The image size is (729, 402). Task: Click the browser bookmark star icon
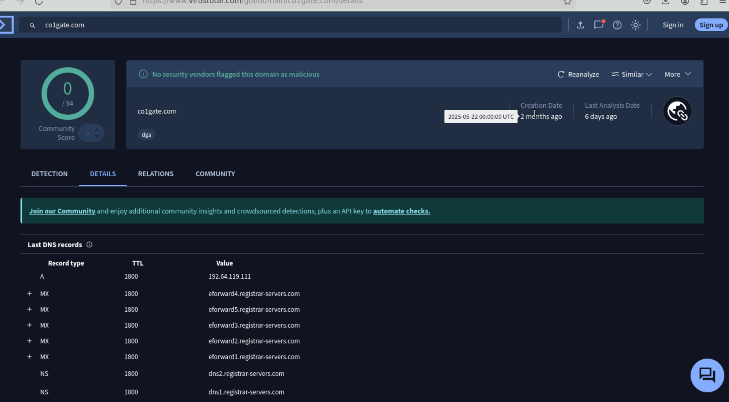568,2
